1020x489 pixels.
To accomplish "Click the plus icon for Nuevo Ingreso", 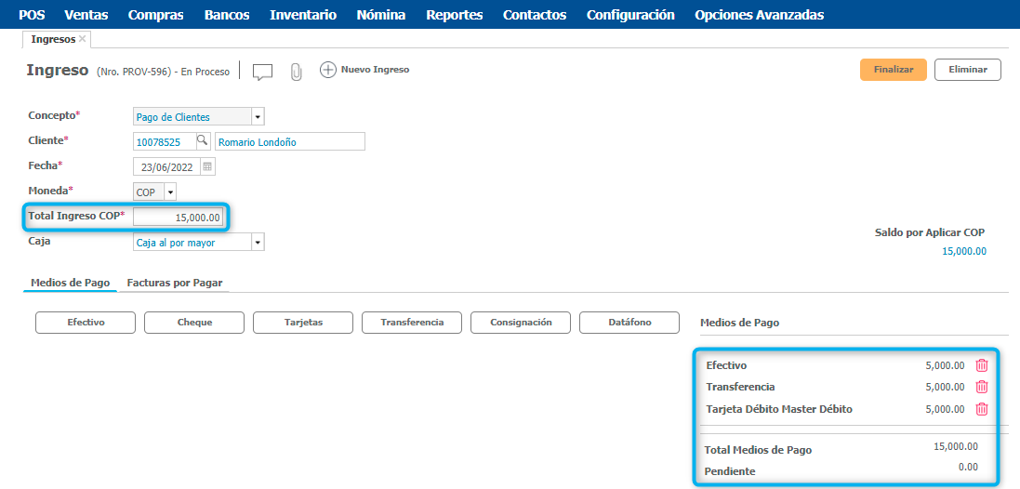I will [327, 70].
